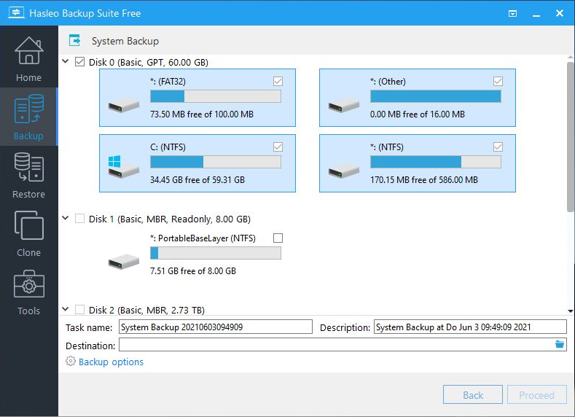Viewport: 575px width, 417px height.
Task: Click the Hasleo app logo in title bar
Action: click(x=16, y=13)
